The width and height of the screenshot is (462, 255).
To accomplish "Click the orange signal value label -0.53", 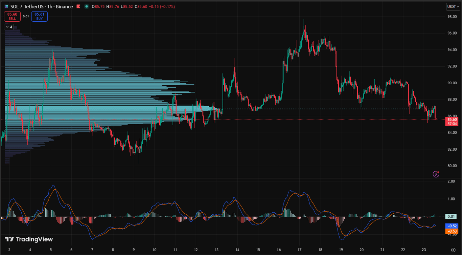I will pos(452,231).
